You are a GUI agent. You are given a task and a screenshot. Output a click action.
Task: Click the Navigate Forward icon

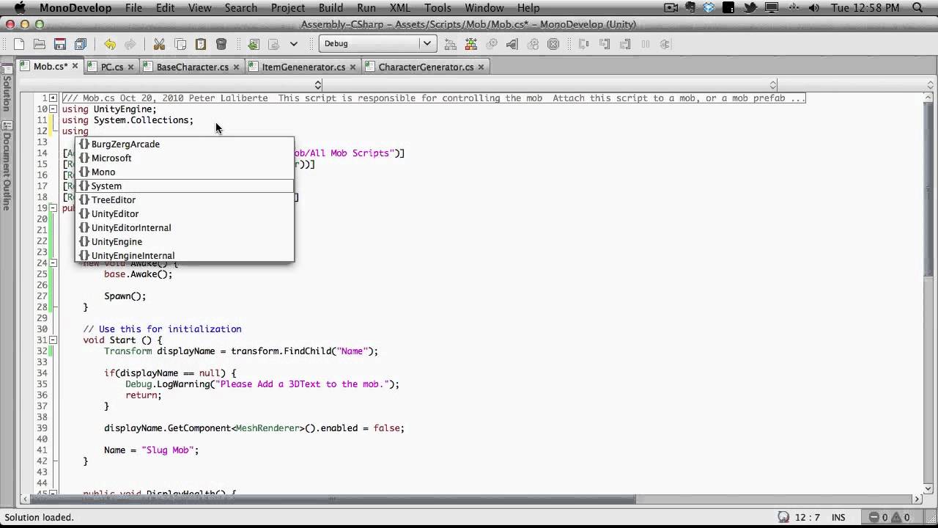click(273, 44)
